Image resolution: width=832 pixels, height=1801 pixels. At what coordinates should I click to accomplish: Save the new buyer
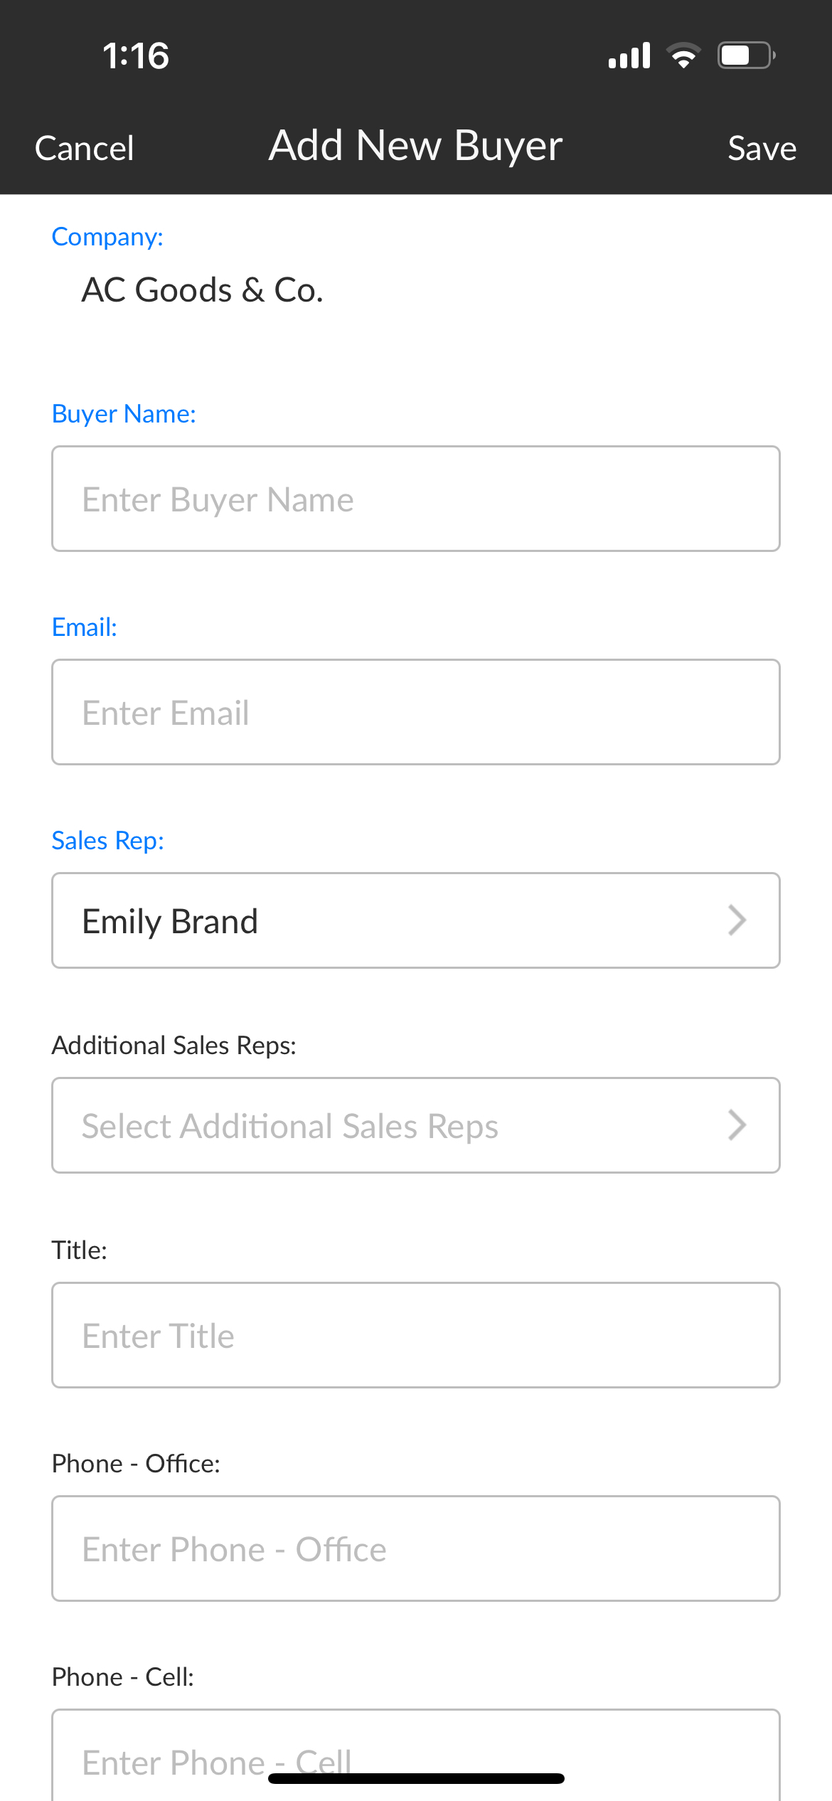click(762, 149)
